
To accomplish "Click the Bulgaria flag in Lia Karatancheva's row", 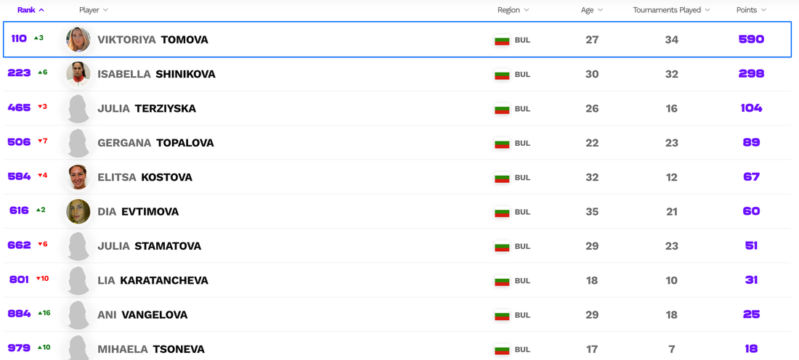I will 502,281.
